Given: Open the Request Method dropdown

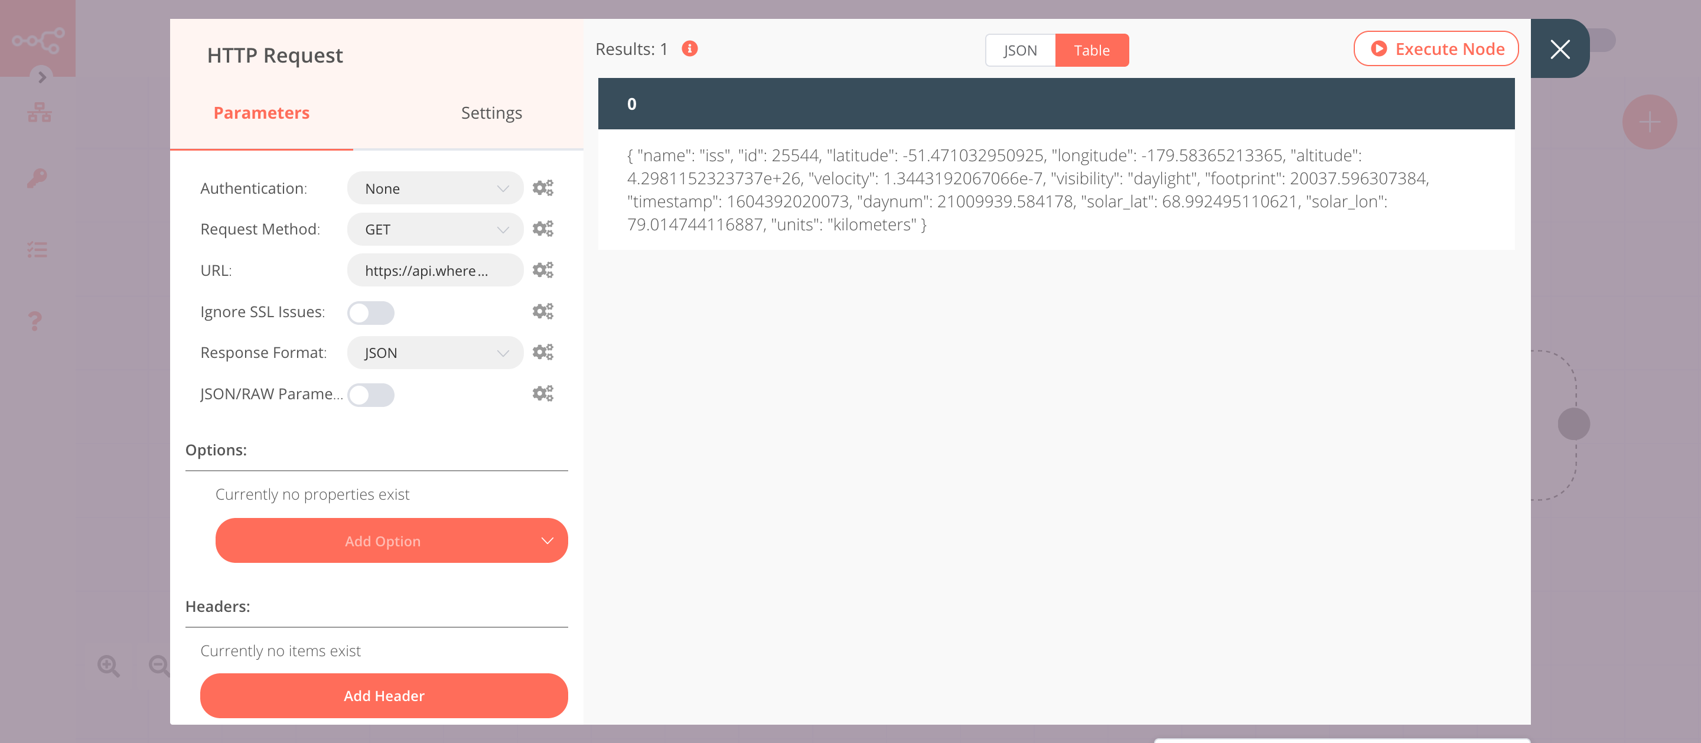Looking at the screenshot, I should coord(433,229).
